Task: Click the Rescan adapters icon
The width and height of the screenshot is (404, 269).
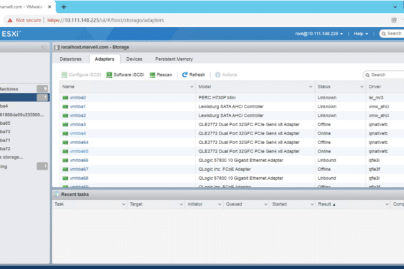Action: (x=152, y=74)
